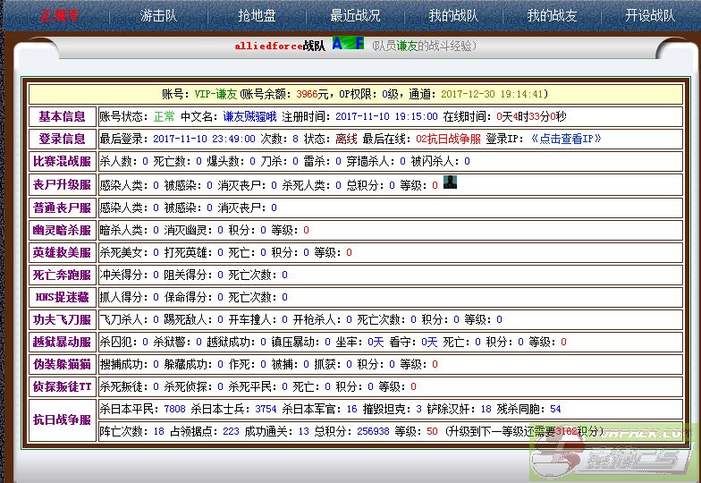Click the 02抗日战争服 last online server

pos(448,139)
